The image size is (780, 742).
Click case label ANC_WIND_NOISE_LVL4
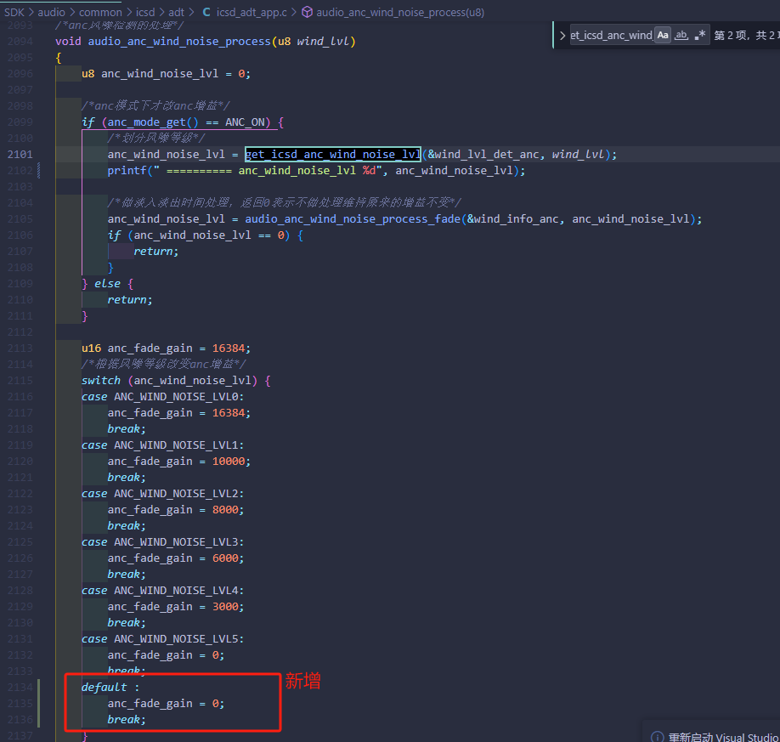click(x=176, y=591)
